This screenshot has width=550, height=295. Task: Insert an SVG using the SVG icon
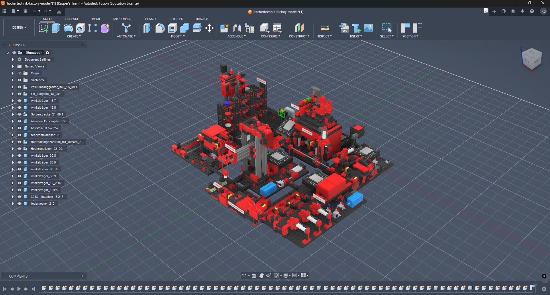point(344,28)
